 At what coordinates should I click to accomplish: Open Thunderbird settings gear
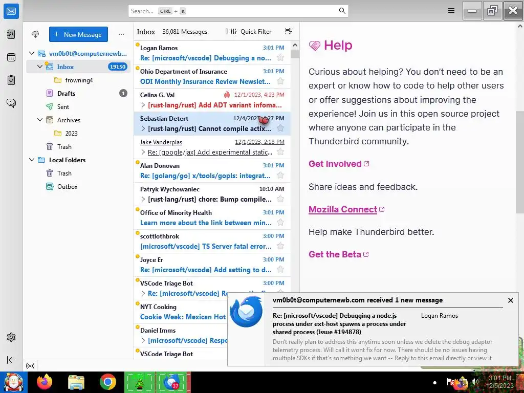[11, 337]
